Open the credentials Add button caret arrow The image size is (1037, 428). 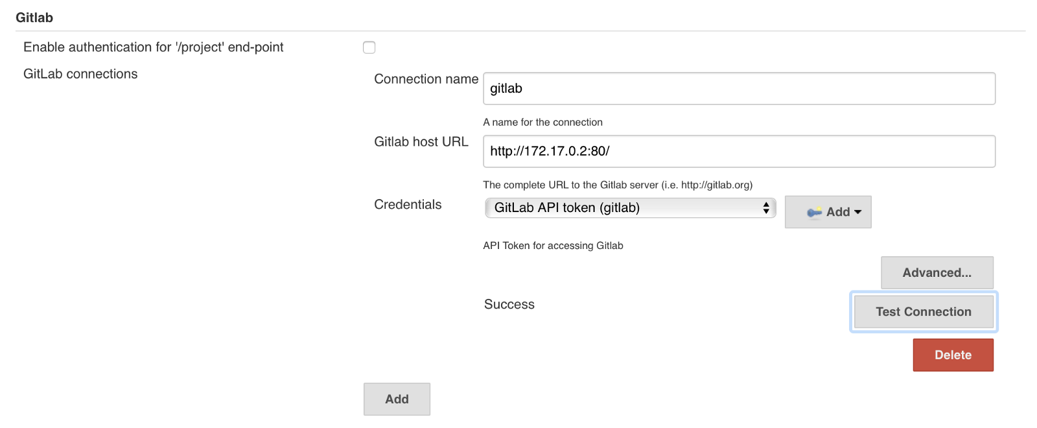858,213
